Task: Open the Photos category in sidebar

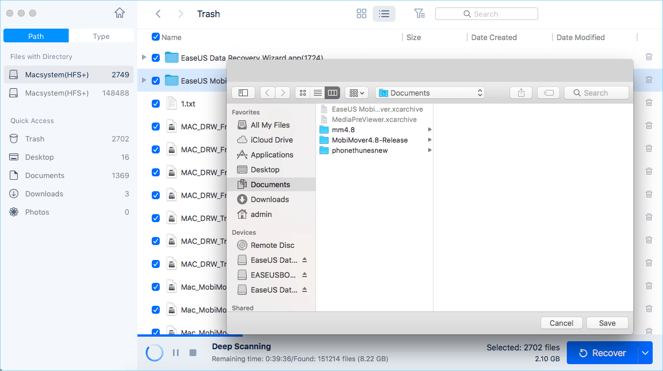Action: click(37, 212)
